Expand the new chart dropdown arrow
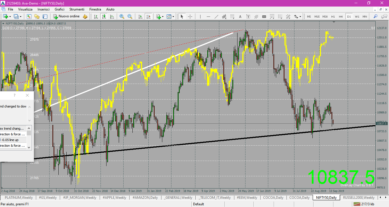389x207 pixels. 10,16
